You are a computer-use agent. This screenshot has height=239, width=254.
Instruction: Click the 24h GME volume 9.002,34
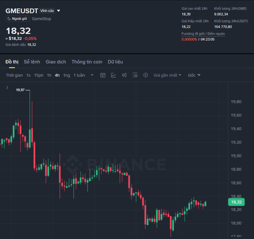[221, 14]
